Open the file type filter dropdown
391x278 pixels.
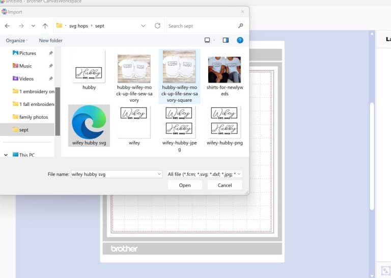204,174
